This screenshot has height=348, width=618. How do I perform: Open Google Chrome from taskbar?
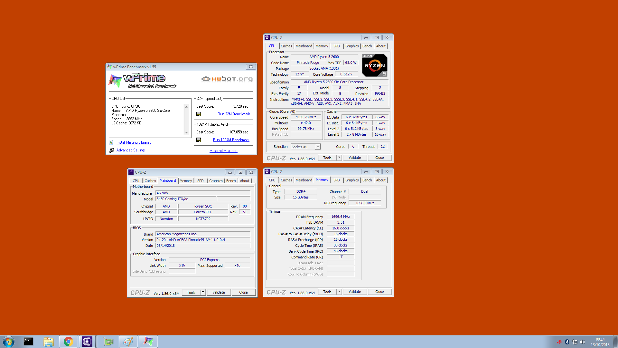tap(68, 342)
